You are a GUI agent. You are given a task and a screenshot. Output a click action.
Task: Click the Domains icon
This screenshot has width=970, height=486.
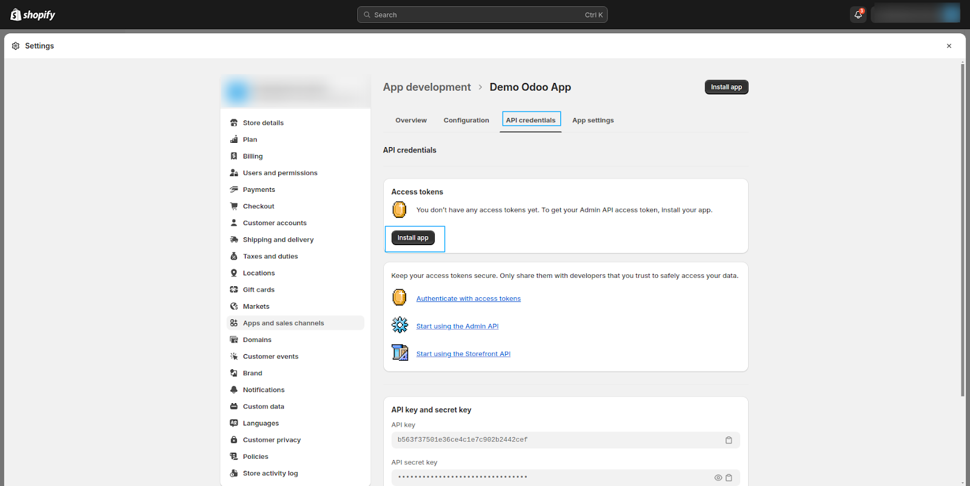(234, 340)
